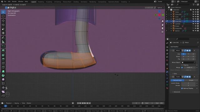Open the Tool properties tab
Image resolution: width=200 pixels, height=112 pixels.
coord(167,43)
